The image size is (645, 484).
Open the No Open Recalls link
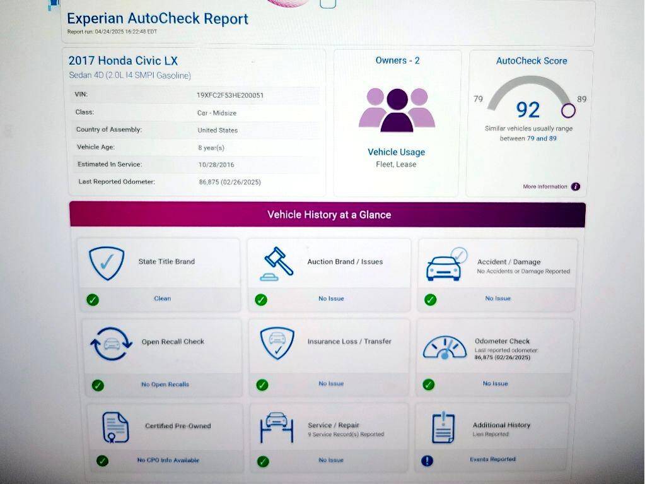point(165,384)
